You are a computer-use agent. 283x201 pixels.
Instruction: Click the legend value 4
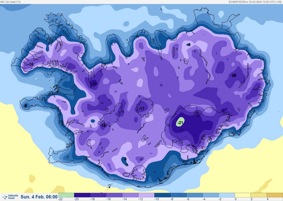click(268, 199)
